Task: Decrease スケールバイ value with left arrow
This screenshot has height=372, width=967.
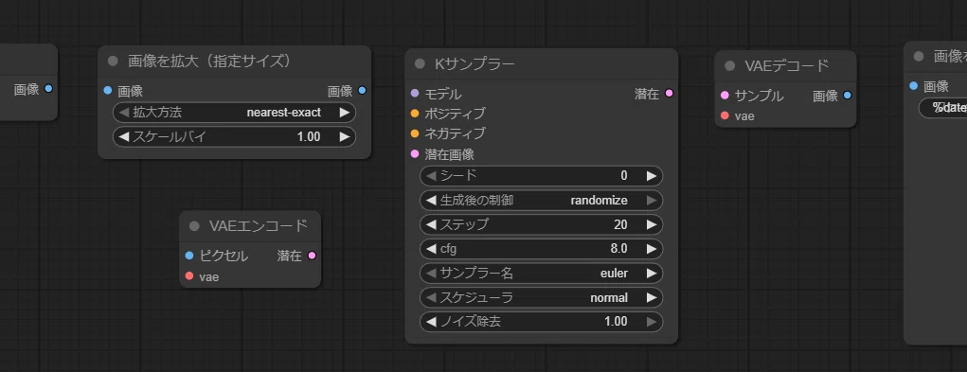Action: pos(123,136)
